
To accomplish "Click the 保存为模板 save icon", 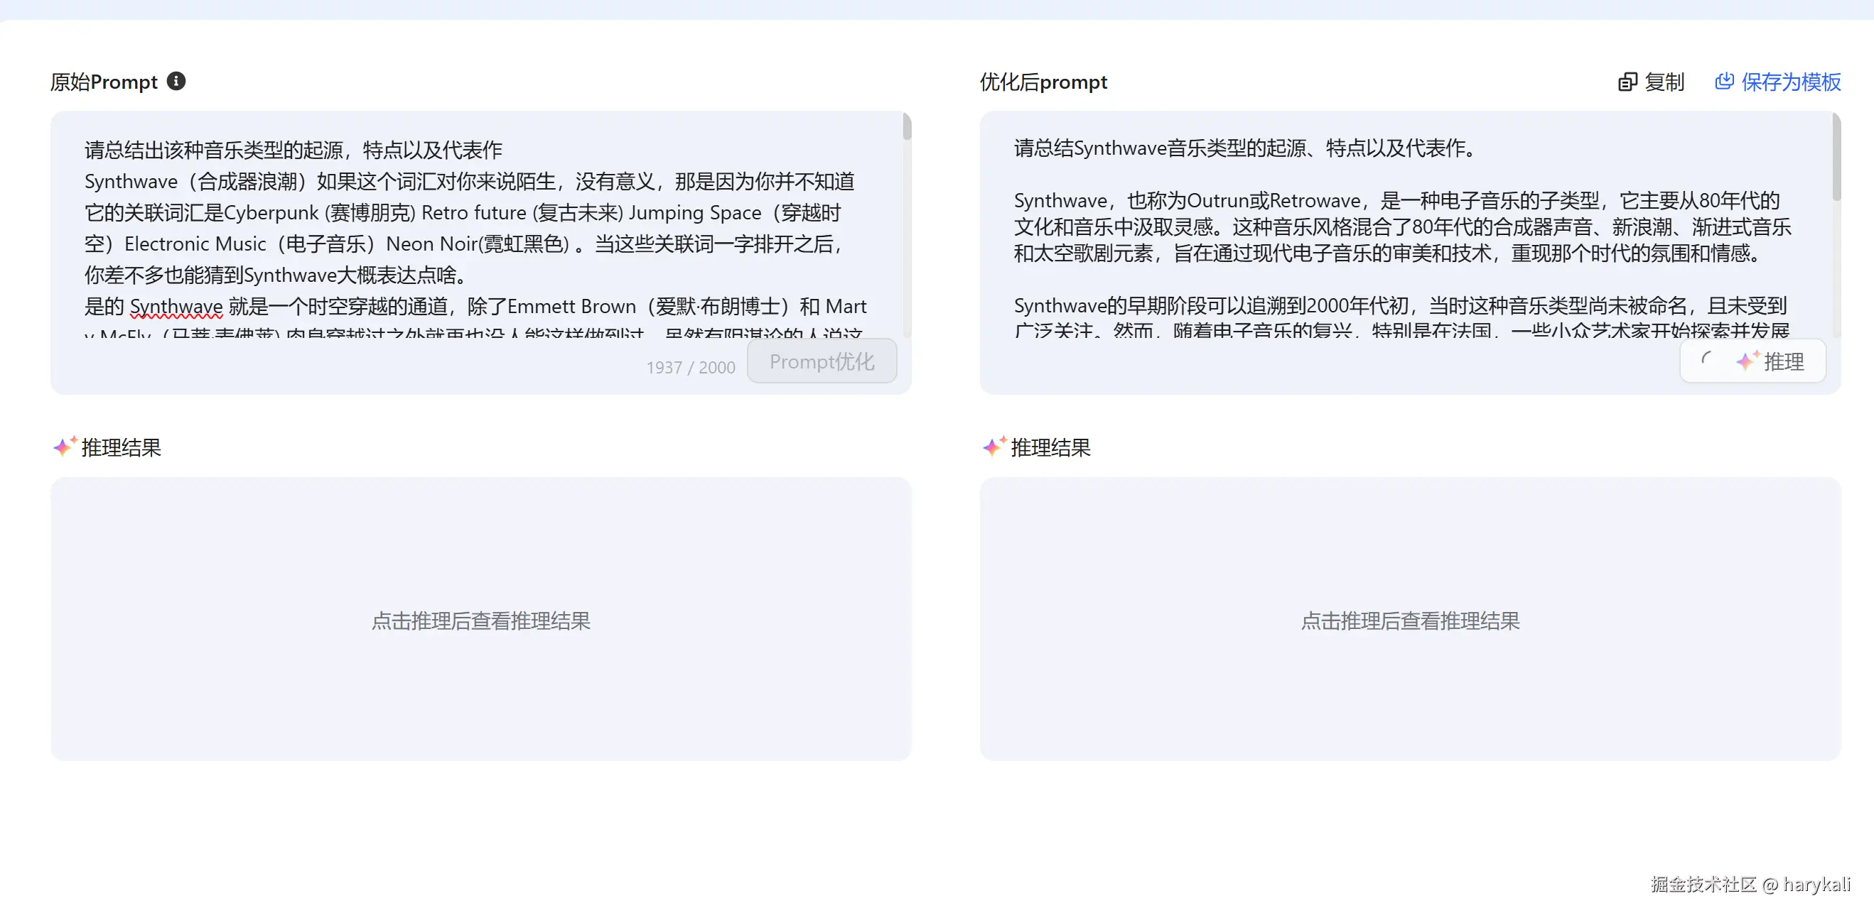I will [1723, 82].
